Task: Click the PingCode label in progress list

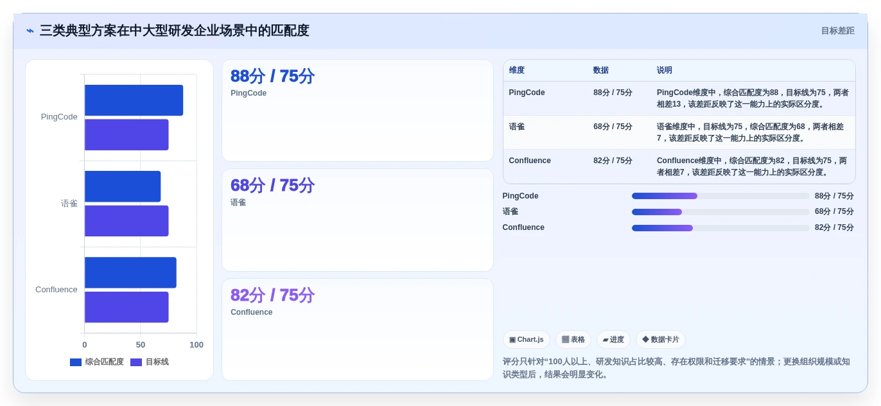Action: [520, 196]
